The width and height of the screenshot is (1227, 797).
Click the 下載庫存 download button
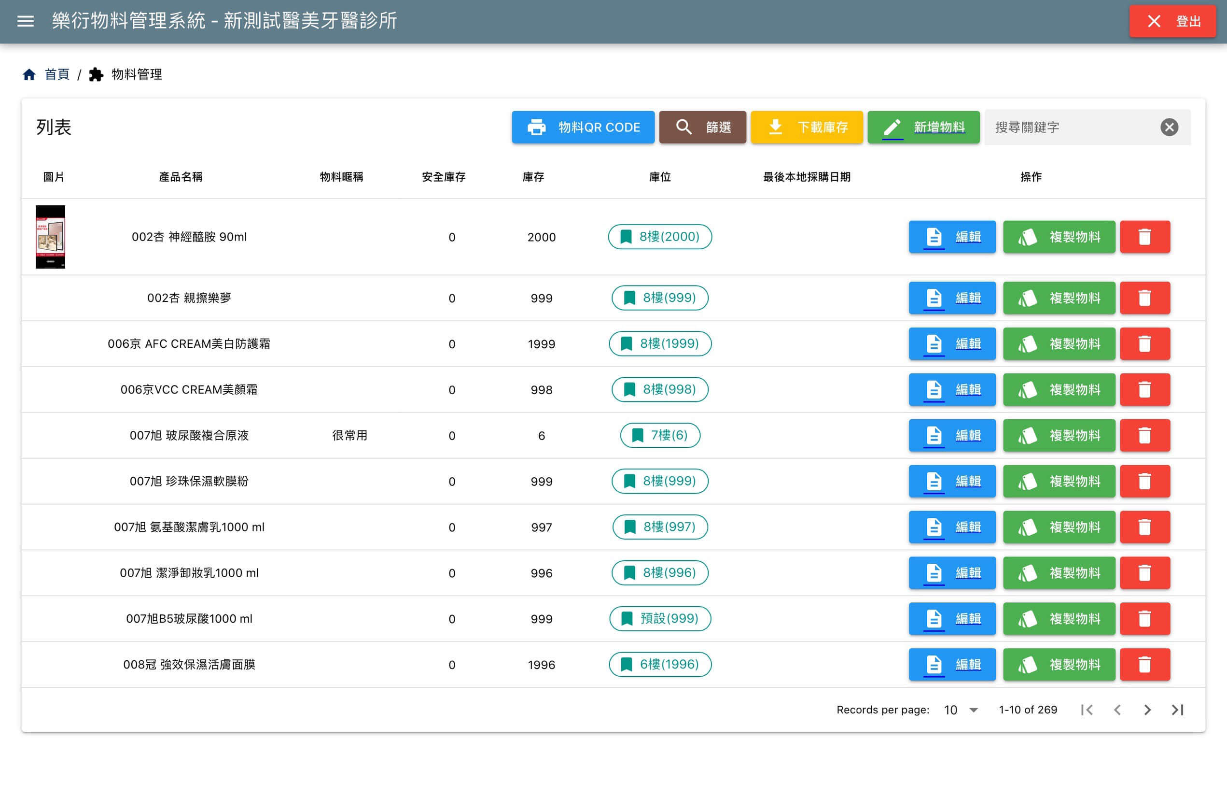click(x=806, y=128)
